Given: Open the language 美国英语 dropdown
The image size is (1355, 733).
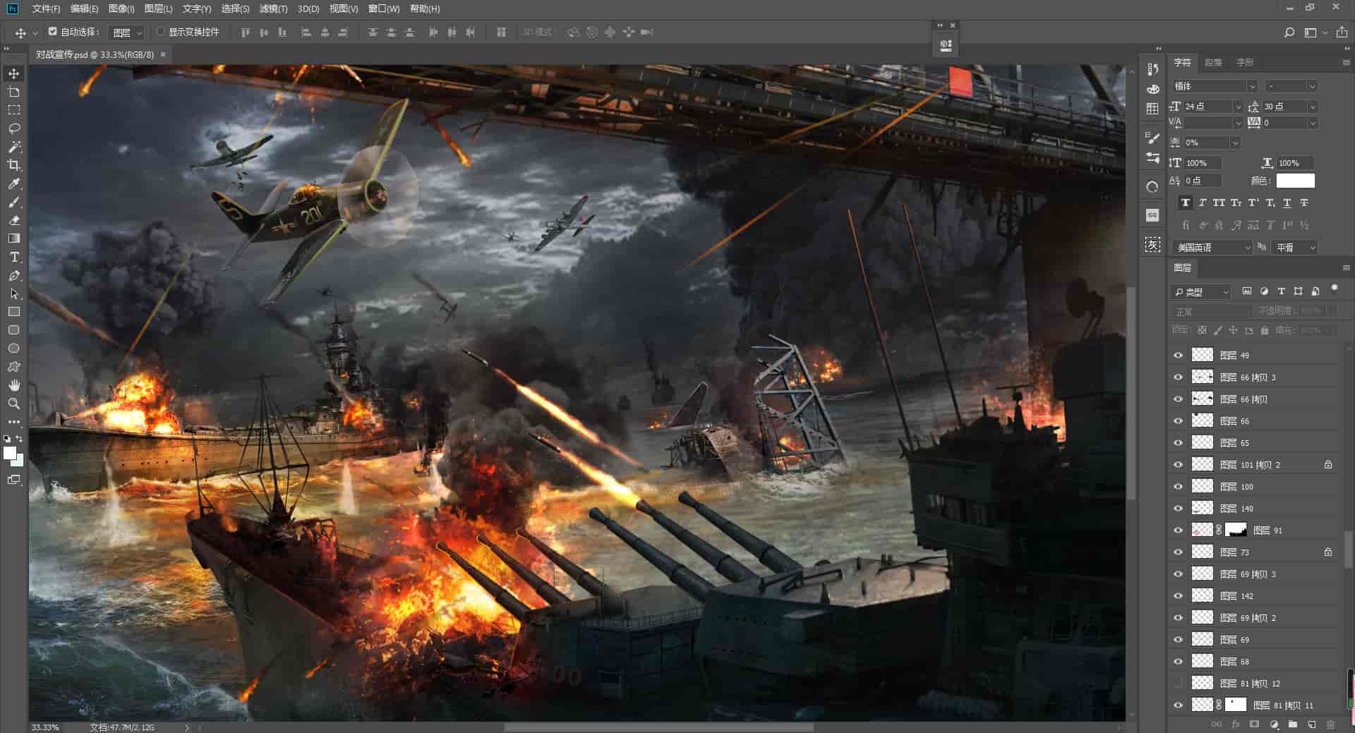Looking at the screenshot, I should click(x=1212, y=248).
